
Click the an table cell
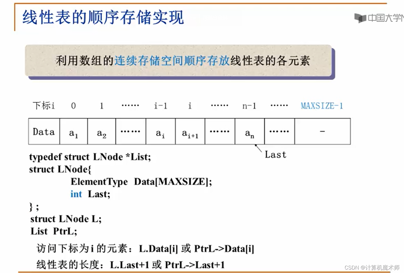click(250, 131)
